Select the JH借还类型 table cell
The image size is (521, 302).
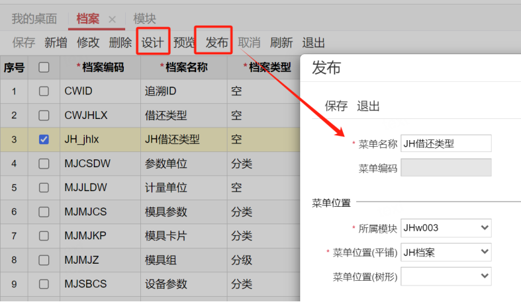(x=184, y=139)
